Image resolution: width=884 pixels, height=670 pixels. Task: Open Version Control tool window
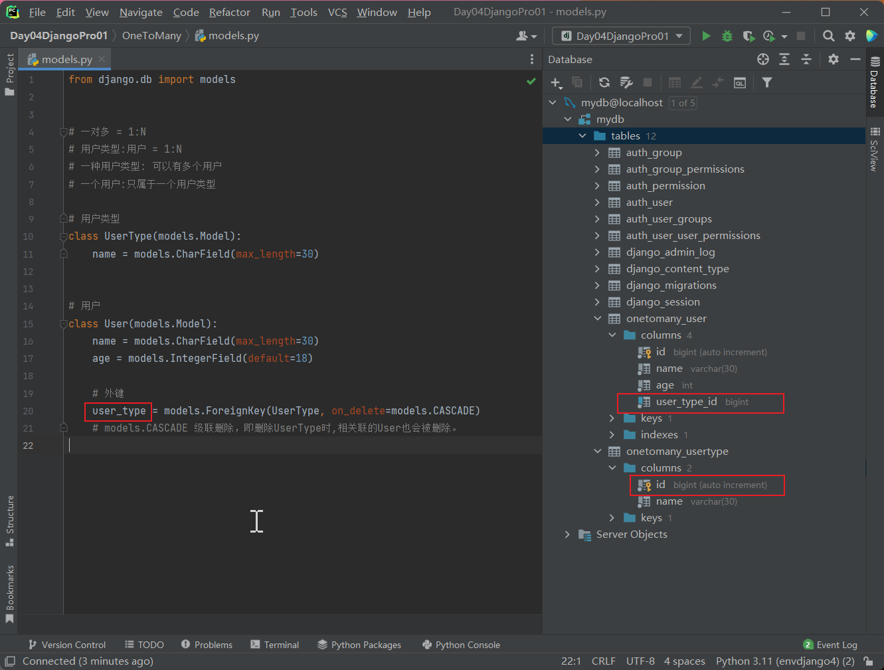point(67,644)
